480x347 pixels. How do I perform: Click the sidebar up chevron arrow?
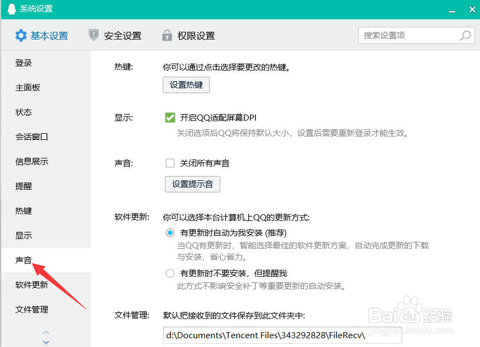(x=46, y=332)
